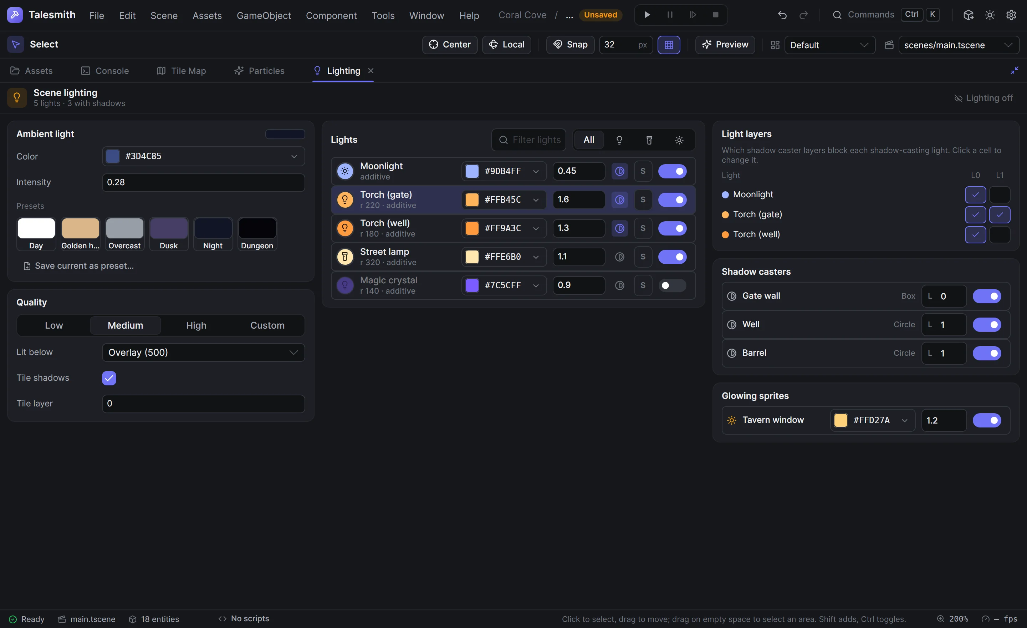Toggle shadow icon for Moonlight light
The width and height of the screenshot is (1027, 628).
pyautogui.click(x=619, y=171)
